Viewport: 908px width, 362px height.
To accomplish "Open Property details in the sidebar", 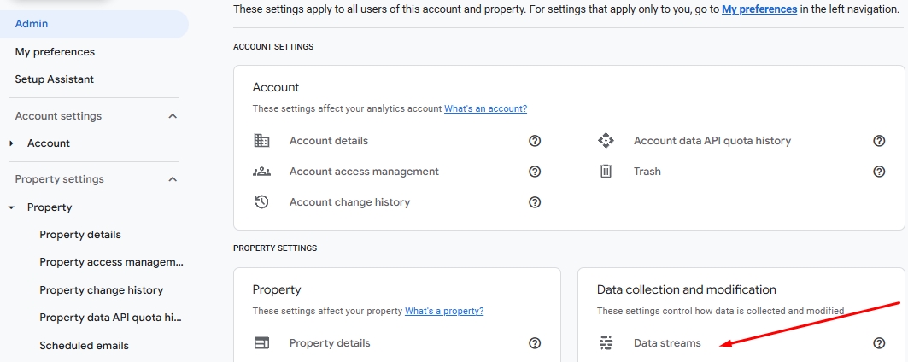I will [80, 235].
